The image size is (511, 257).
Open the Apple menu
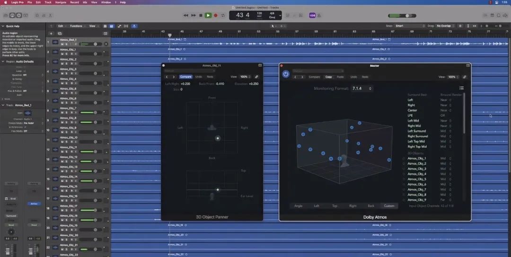pos(5,2)
